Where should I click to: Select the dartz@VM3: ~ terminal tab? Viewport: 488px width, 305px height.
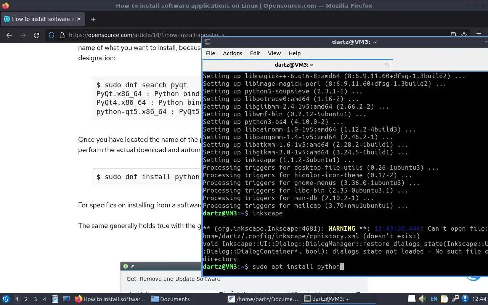[297, 65]
